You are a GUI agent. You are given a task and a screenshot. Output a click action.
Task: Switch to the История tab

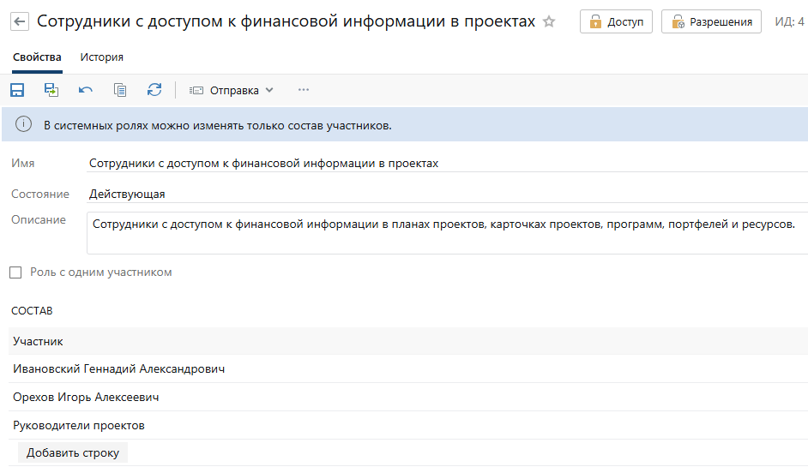pos(101,57)
